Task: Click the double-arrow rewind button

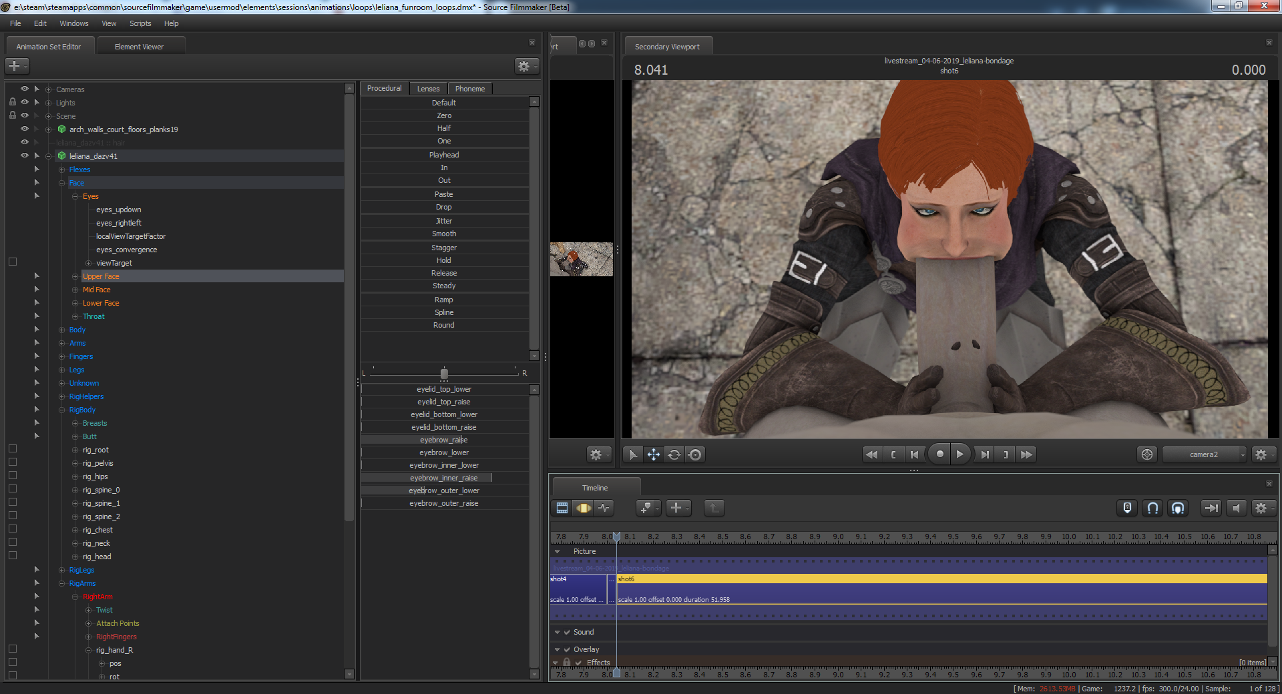Action: tap(871, 454)
